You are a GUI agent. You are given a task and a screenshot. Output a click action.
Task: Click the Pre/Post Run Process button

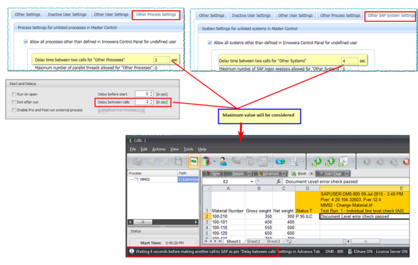coord(121,110)
